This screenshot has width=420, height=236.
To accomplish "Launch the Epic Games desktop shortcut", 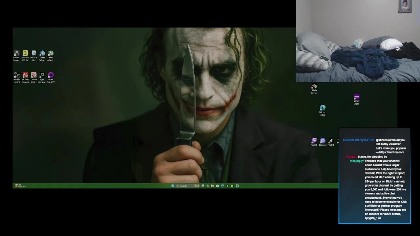I will coord(42,78).
